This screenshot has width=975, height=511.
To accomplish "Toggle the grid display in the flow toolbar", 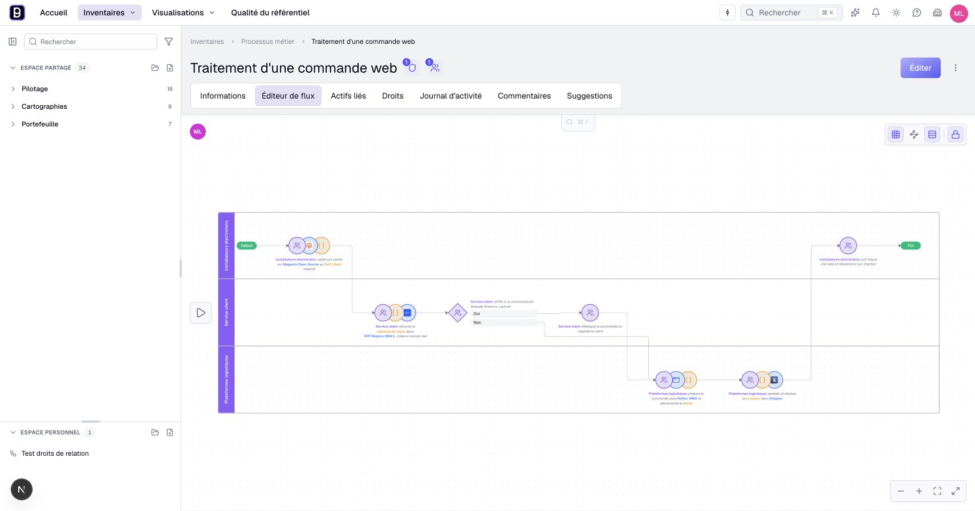I will pyautogui.click(x=896, y=134).
